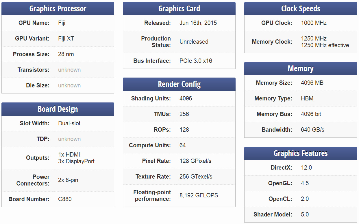This screenshot has width=359, height=224.
Task: Click the 3x DisplayPort outputs text
Action: (x=76, y=161)
